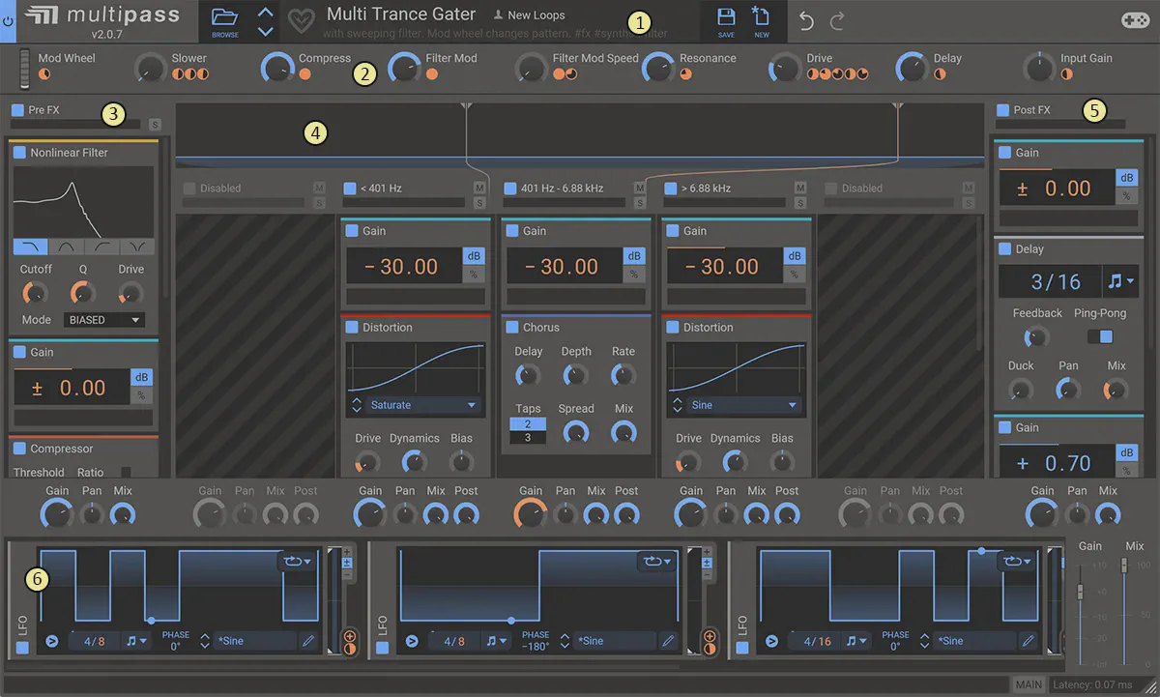The width and height of the screenshot is (1160, 697).
Task: Create a new preset with New icon
Action: (x=762, y=17)
